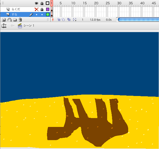
Task: Insert a new layer folder
Action: 15,19
